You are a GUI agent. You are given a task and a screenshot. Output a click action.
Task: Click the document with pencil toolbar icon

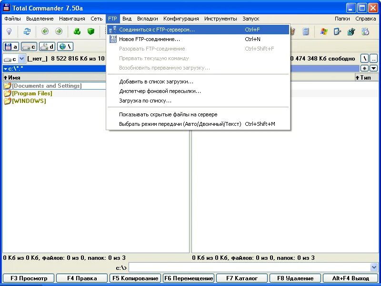pyautogui.click(x=337, y=31)
